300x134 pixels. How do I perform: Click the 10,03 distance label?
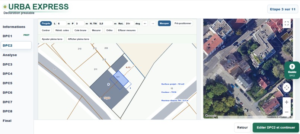[x=107, y=98]
